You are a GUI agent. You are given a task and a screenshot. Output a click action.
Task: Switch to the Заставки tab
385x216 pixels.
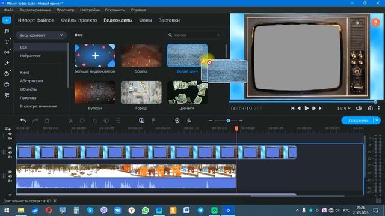pyautogui.click(x=169, y=20)
